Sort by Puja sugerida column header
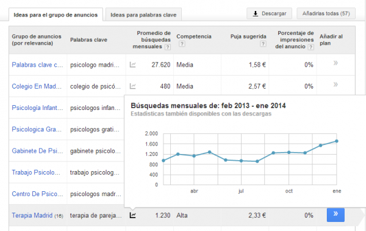This screenshot has width=366, height=231. (x=248, y=37)
